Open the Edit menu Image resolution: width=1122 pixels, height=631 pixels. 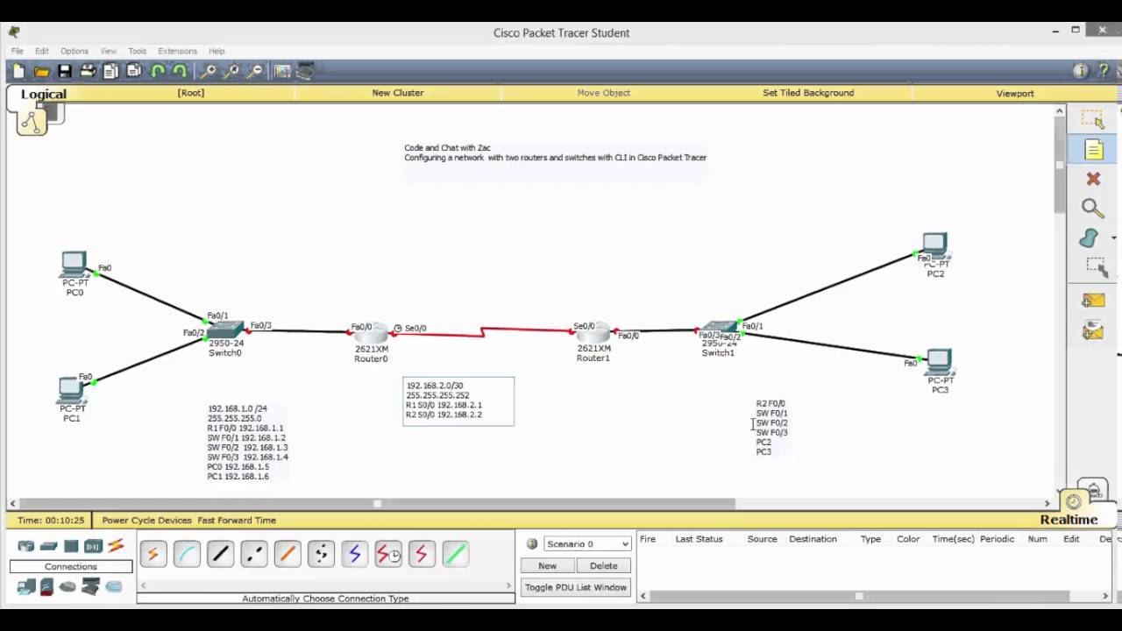(41, 51)
